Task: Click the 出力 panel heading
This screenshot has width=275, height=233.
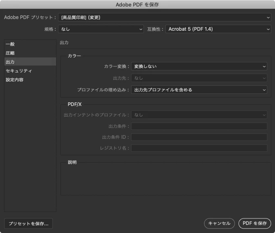Action: 64,42
